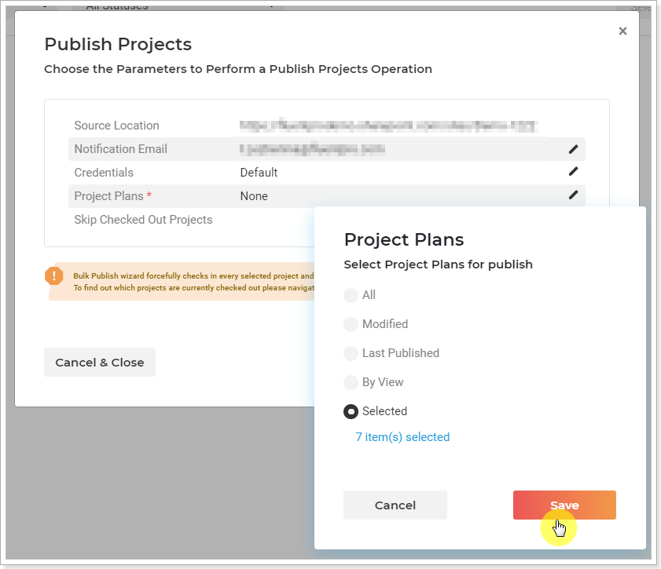This screenshot has height=569, width=661.
Task: Click the Select Project Plans for publish subtitle
Action: tap(439, 264)
